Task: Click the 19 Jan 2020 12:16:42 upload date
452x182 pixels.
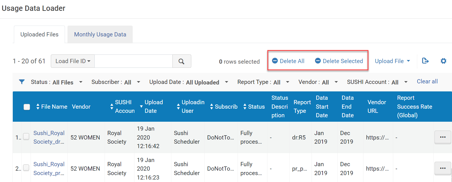Action: click(x=148, y=137)
